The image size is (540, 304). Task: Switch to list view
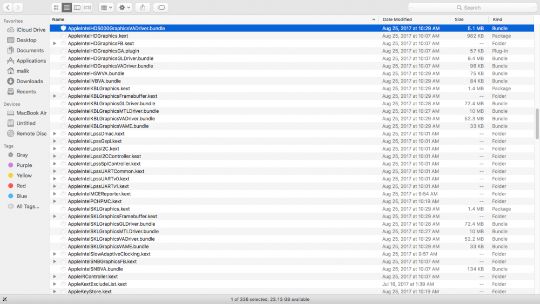(x=66, y=7)
